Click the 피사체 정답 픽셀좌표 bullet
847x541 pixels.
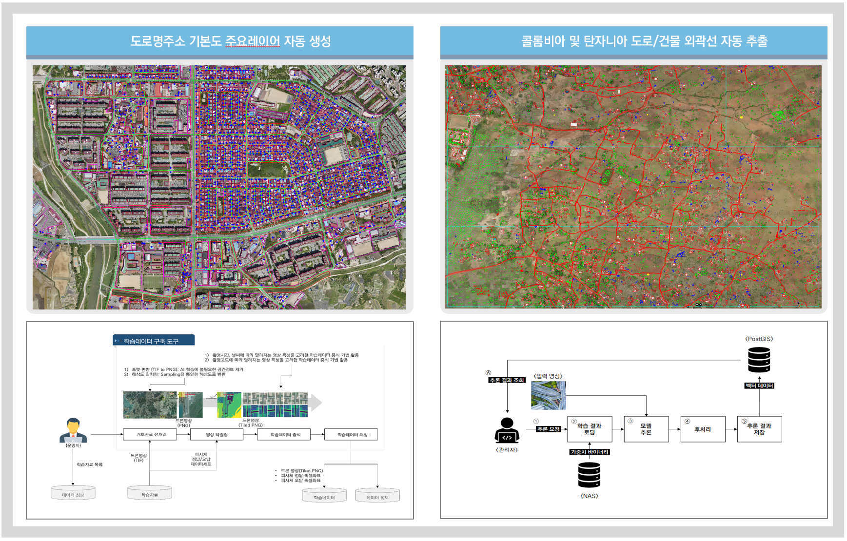point(300,475)
